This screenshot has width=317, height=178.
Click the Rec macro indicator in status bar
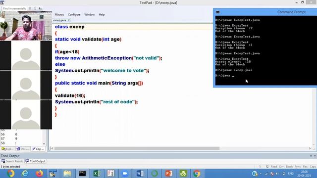pyautogui.click(x=305, y=167)
